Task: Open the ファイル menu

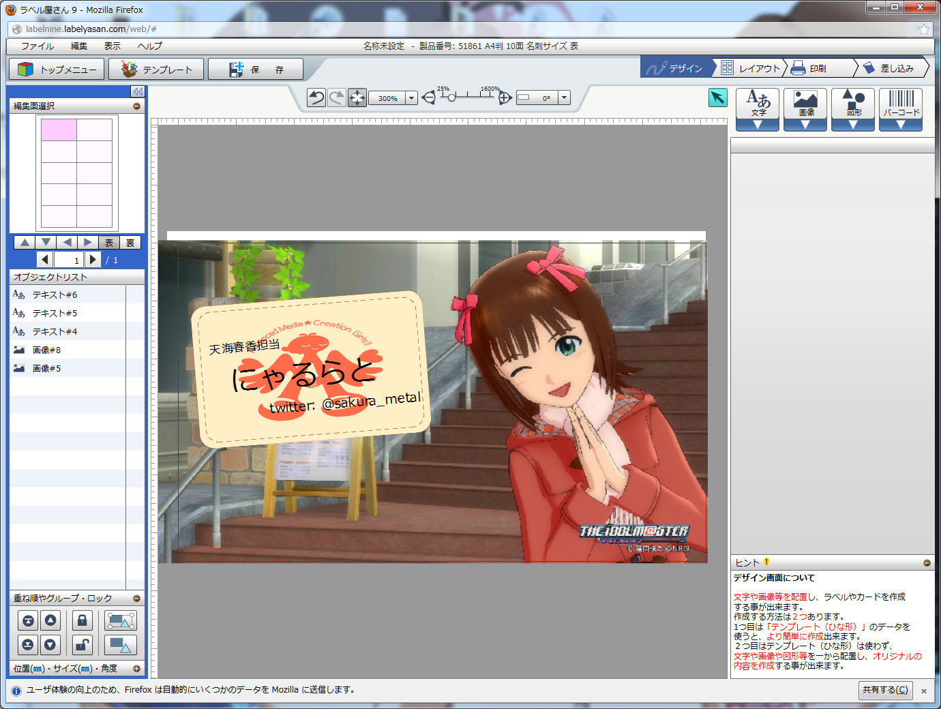Action: point(38,46)
